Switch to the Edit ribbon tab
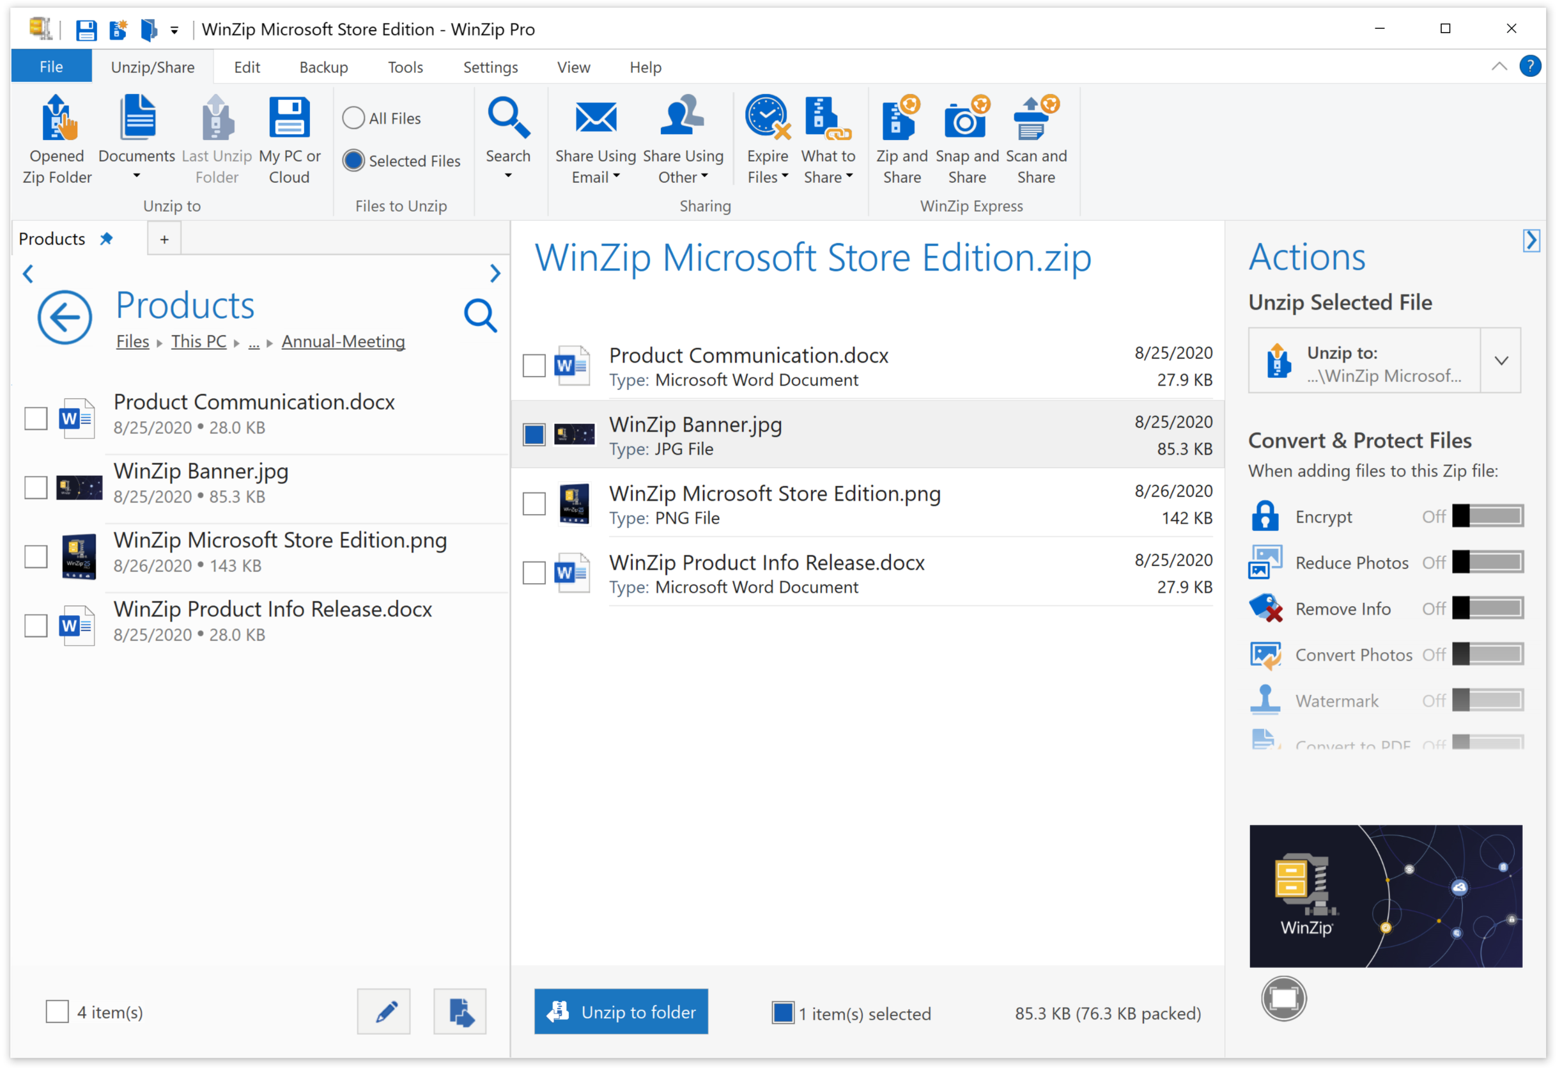 pos(247,67)
